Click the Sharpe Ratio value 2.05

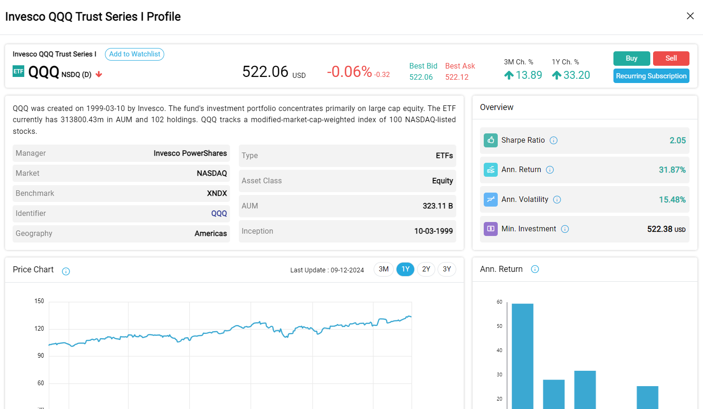click(677, 140)
